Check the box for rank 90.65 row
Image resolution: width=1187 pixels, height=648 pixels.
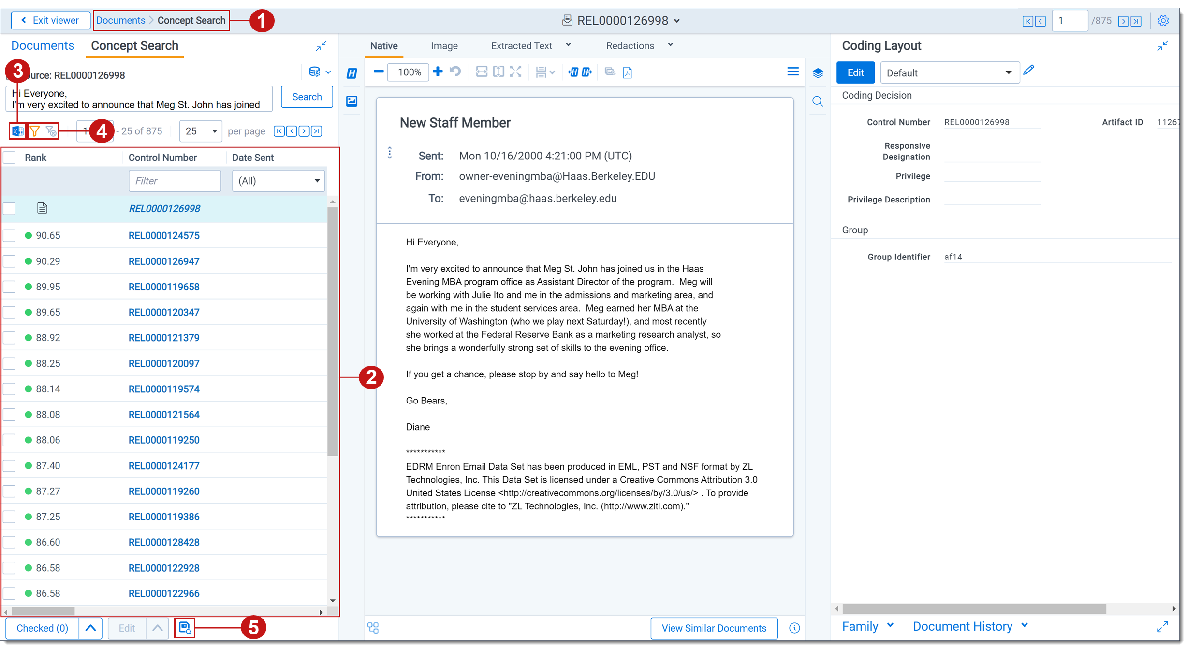point(10,236)
